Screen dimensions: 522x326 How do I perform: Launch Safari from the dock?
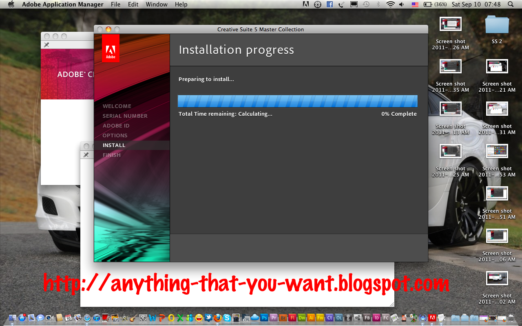pos(87,318)
